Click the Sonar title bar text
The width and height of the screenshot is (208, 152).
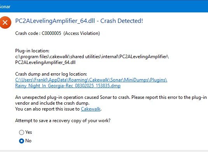point(5,7)
